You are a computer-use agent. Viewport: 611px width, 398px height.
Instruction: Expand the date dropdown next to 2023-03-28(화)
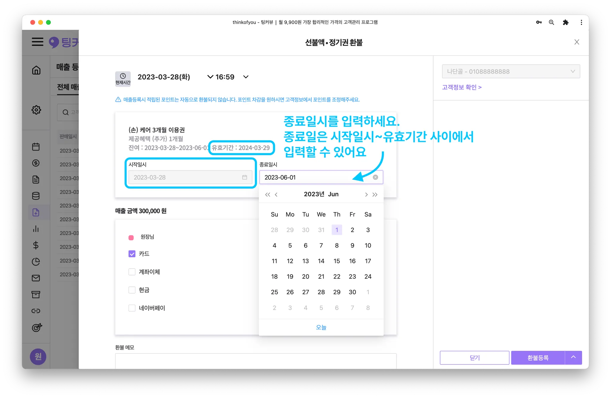pyautogui.click(x=210, y=77)
